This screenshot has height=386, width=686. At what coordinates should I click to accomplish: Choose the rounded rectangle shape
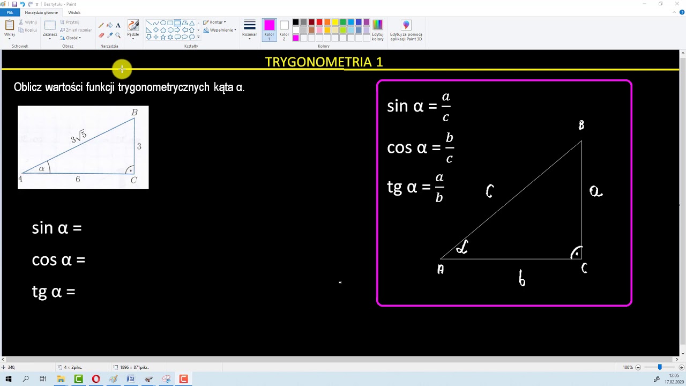pos(177,23)
